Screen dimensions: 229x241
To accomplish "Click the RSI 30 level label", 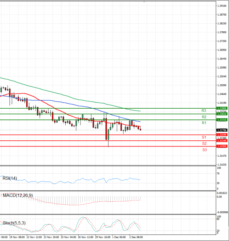I will 218,183.
